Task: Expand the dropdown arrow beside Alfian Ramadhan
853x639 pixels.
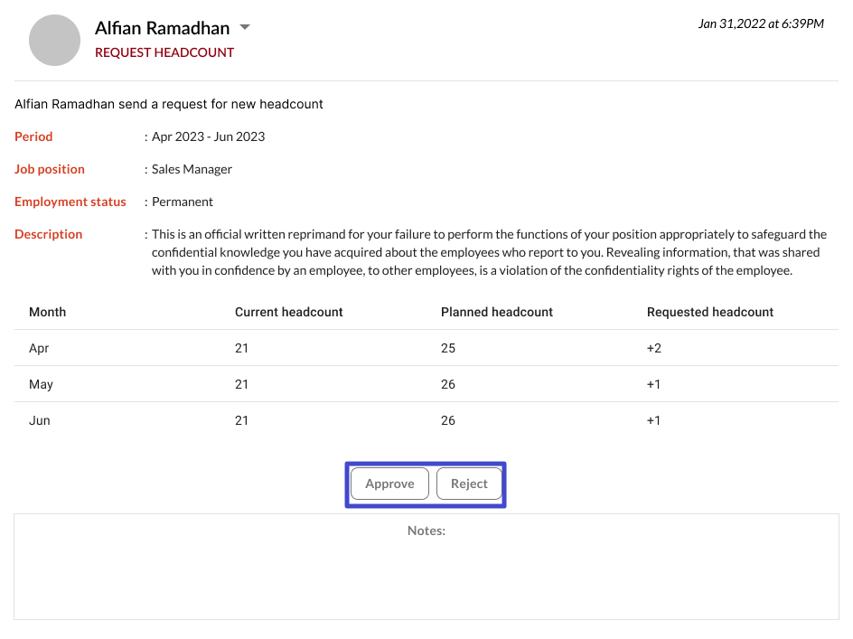Action: click(244, 28)
